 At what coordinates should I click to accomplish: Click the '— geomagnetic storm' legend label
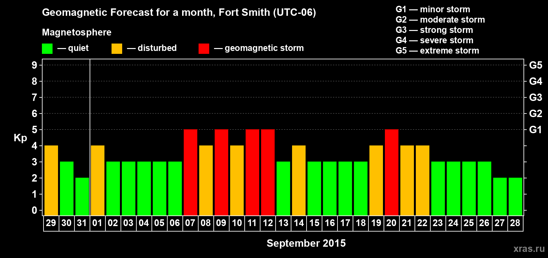(259, 48)
